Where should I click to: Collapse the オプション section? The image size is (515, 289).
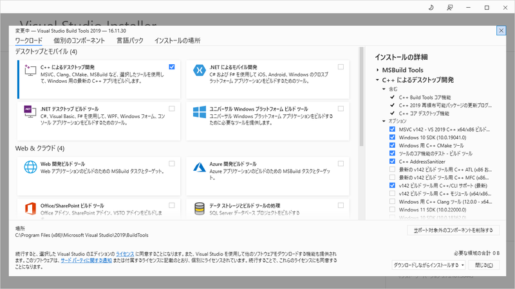point(384,121)
